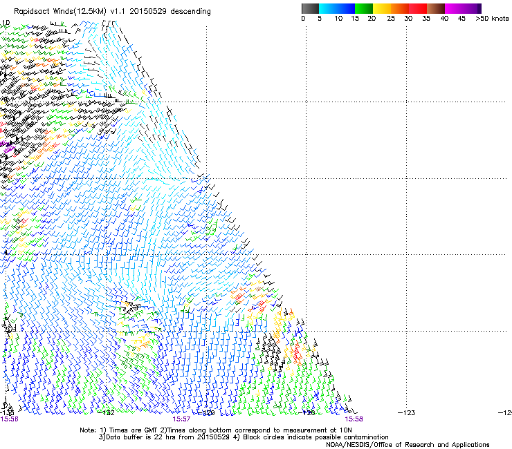Image resolution: width=512 pixels, height=449 pixels.
Task: Click the purple '15:56' time label
Action: (x=9, y=419)
